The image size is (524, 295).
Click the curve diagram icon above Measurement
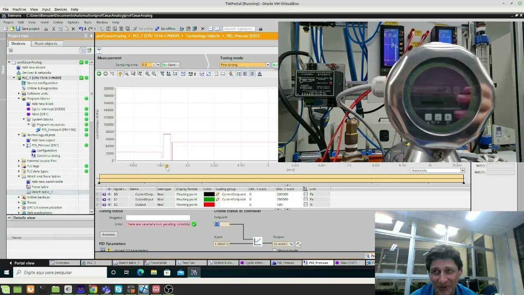coord(99,50)
